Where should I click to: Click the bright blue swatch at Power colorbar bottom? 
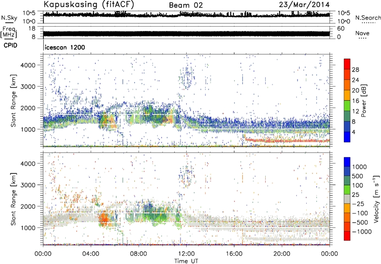click(347, 137)
